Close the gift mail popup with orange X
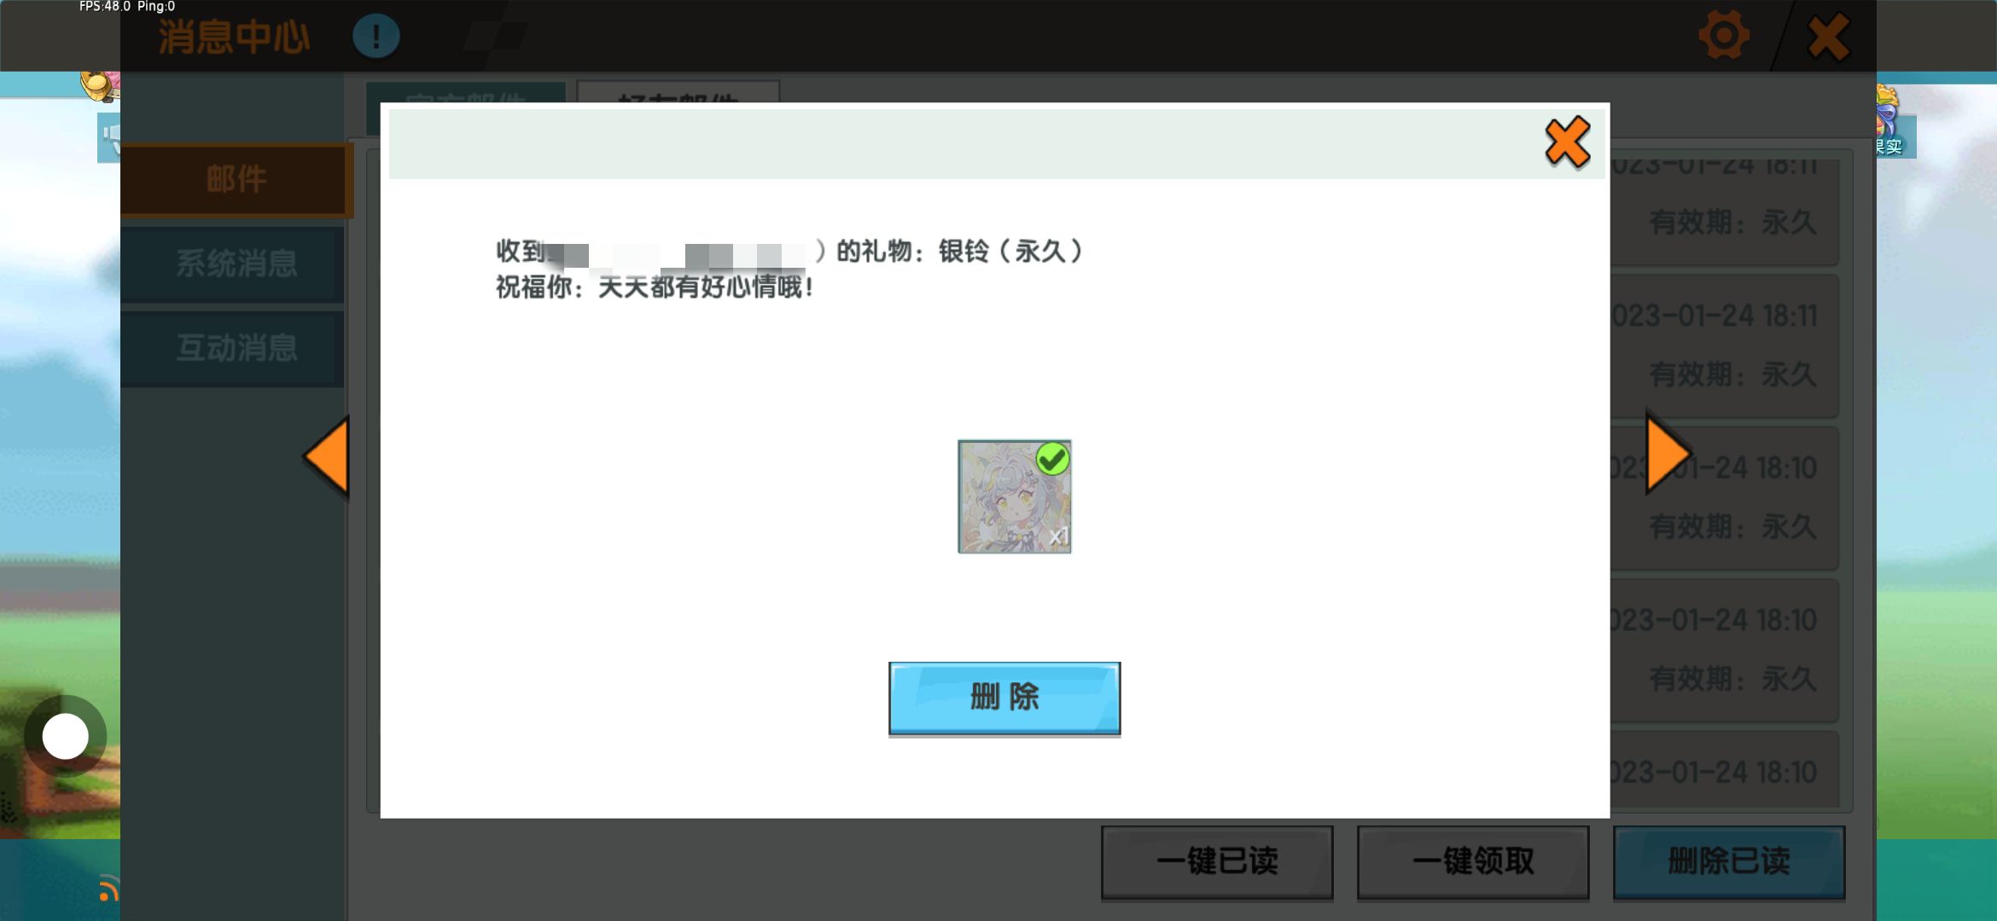The image size is (1997, 921). 1567,142
